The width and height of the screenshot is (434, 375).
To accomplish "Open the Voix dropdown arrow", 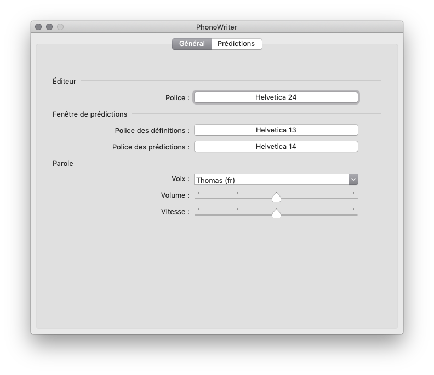I will tap(353, 180).
